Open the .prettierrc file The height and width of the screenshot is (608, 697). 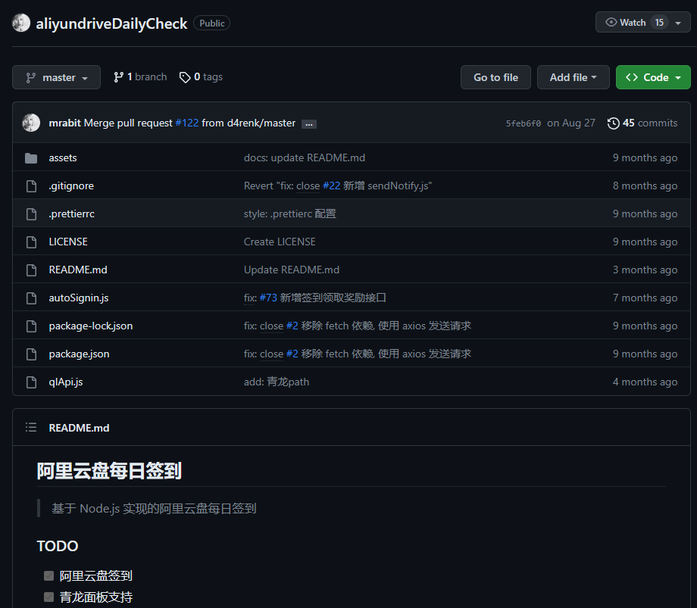71,214
